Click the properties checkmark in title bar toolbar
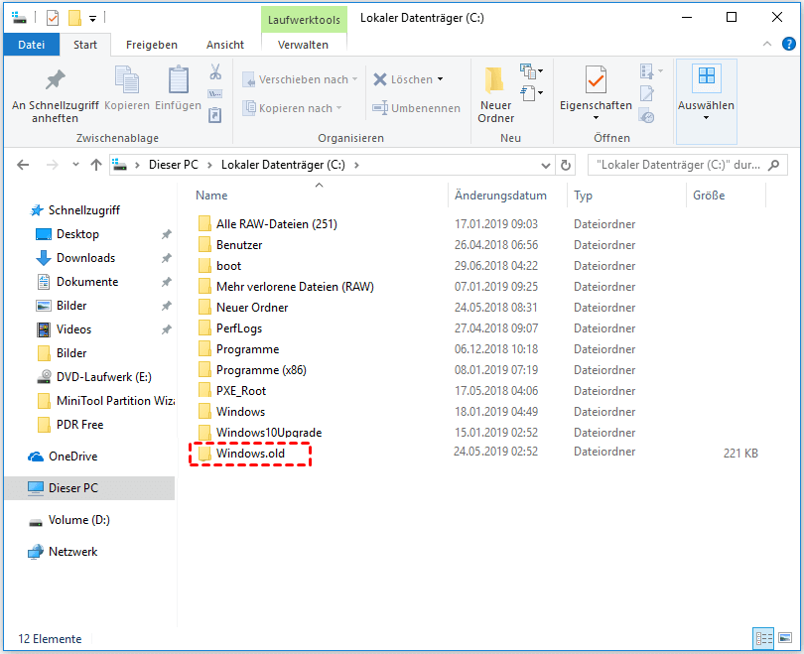This screenshot has width=804, height=654. pos(53,18)
